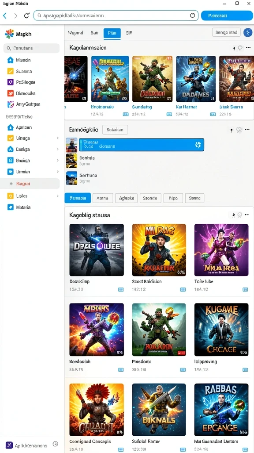Open the lolppetving game cover
This screenshot has width=254, height=453.
tap(221, 330)
